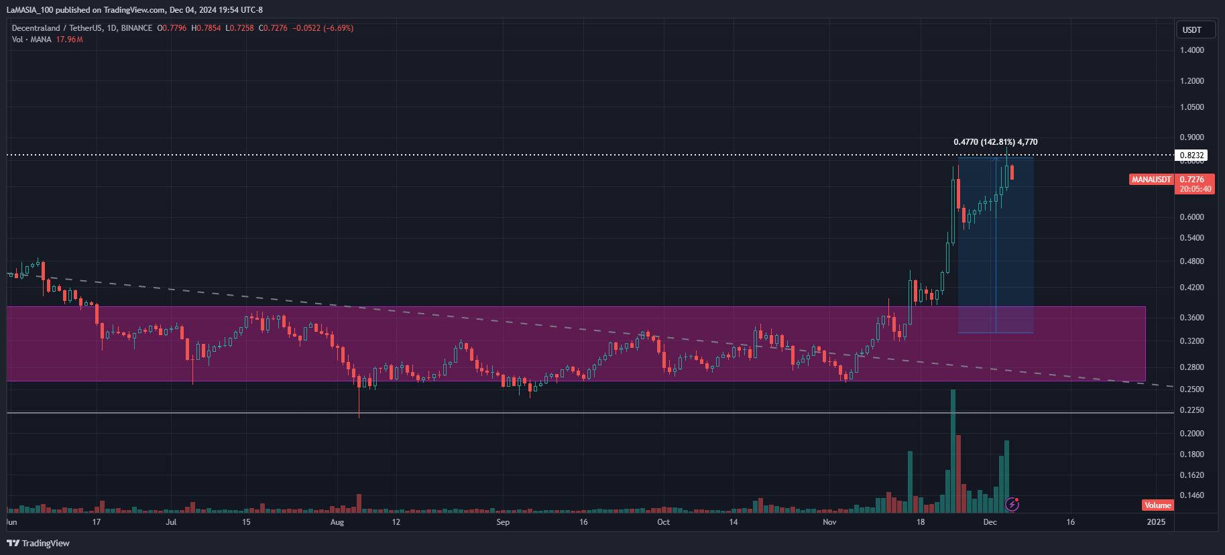
Task: Click the 1.0500 price axis label
Action: [x=1191, y=107]
